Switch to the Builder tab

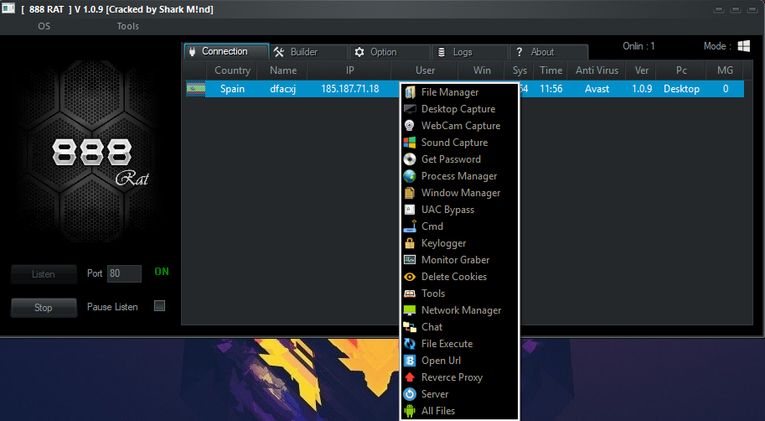coord(309,52)
